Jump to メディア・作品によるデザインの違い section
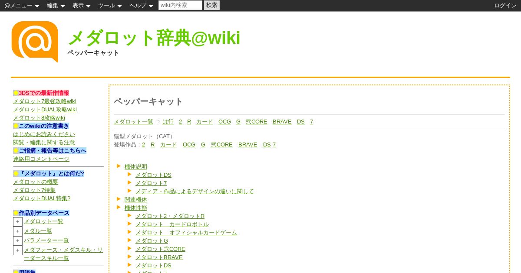 coord(195,192)
